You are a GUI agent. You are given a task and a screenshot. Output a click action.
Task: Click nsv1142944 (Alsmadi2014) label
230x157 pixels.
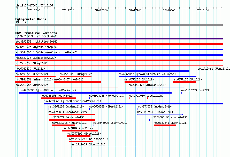(x=156, y=112)
